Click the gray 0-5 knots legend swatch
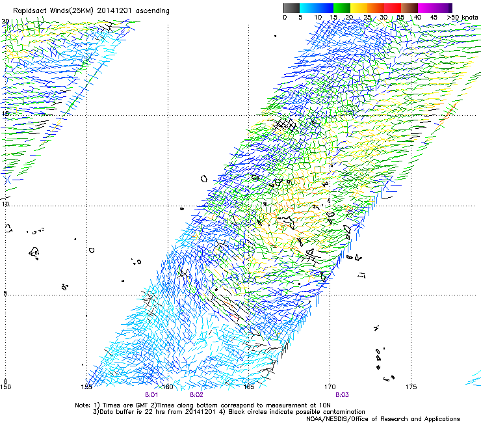The width and height of the screenshot is (481, 423). pos(291,8)
